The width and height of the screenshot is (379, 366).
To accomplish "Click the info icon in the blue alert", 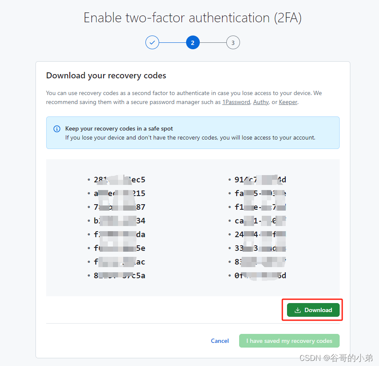I will tap(57, 128).
